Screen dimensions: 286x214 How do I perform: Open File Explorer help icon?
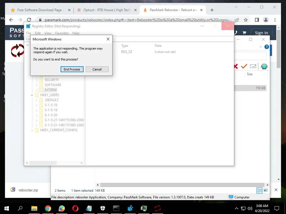pyautogui.click(x=266, y=47)
